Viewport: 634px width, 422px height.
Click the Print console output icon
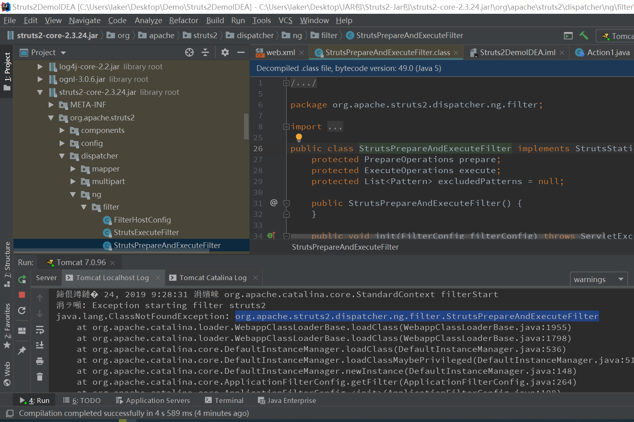coord(40,361)
